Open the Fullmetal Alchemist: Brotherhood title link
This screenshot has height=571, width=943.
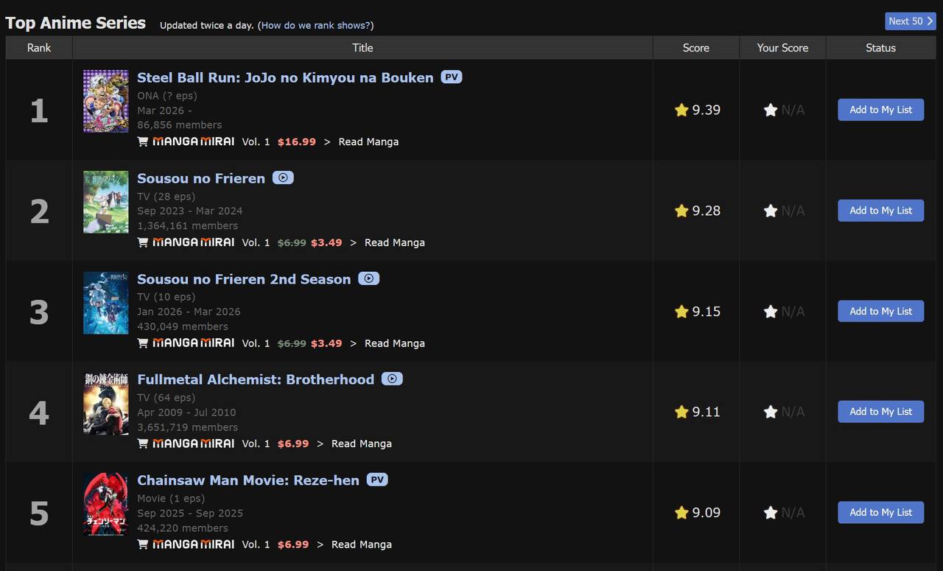tap(256, 379)
